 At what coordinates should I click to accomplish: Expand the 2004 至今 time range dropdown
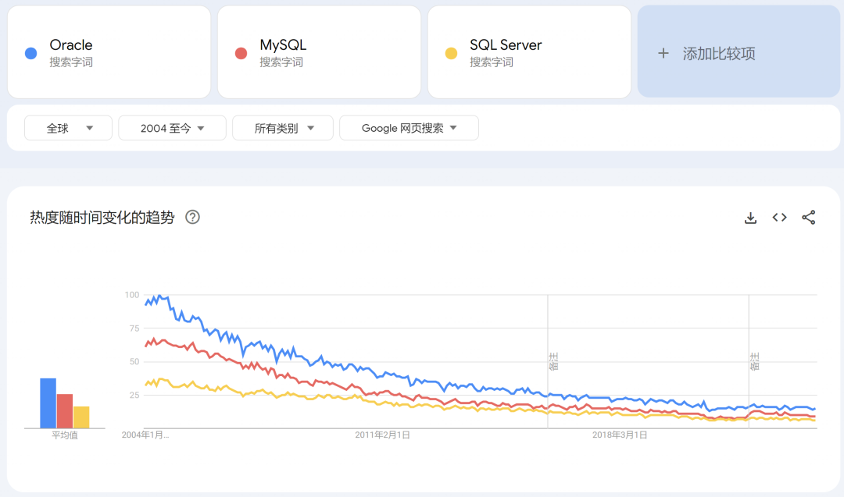click(172, 128)
